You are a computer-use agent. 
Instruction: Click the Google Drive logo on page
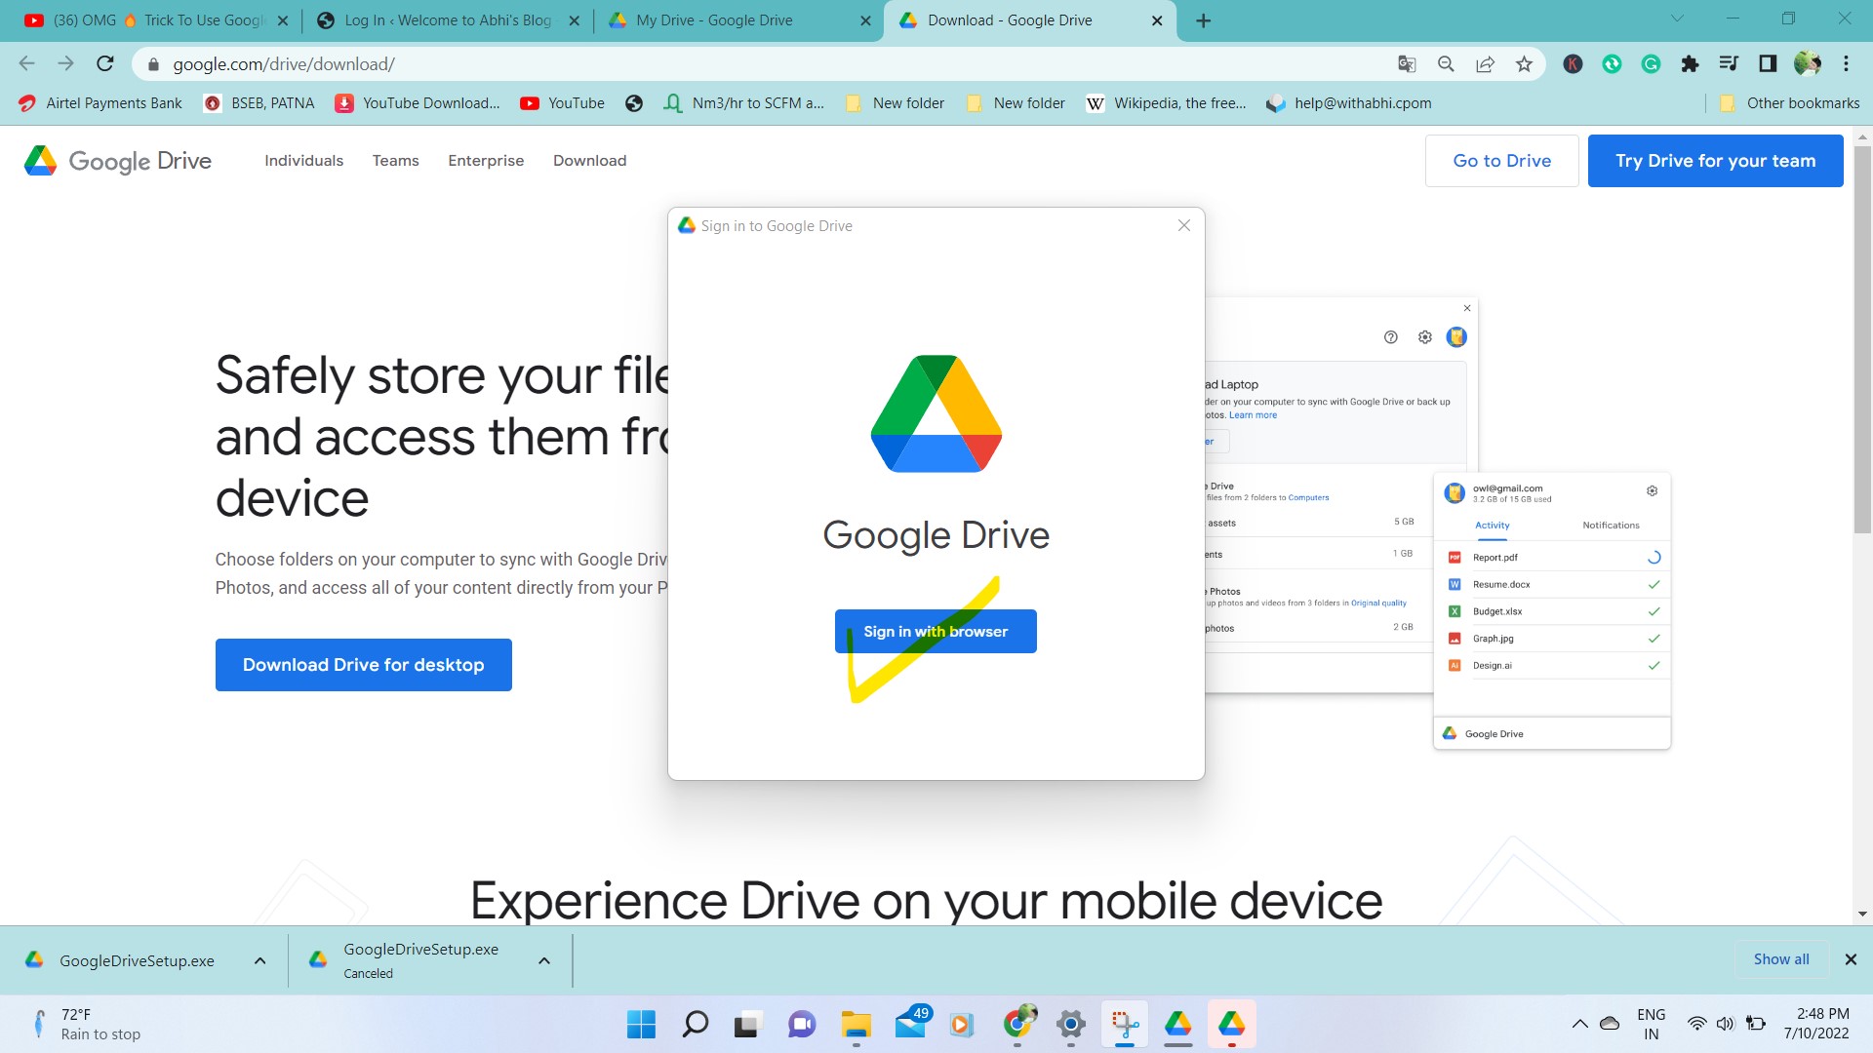(x=118, y=161)
